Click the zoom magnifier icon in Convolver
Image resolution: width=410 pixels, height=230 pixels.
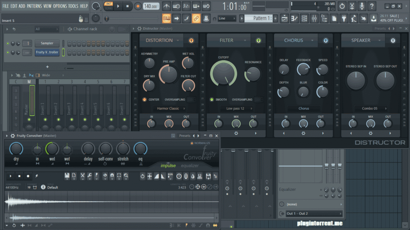[126, 176]
